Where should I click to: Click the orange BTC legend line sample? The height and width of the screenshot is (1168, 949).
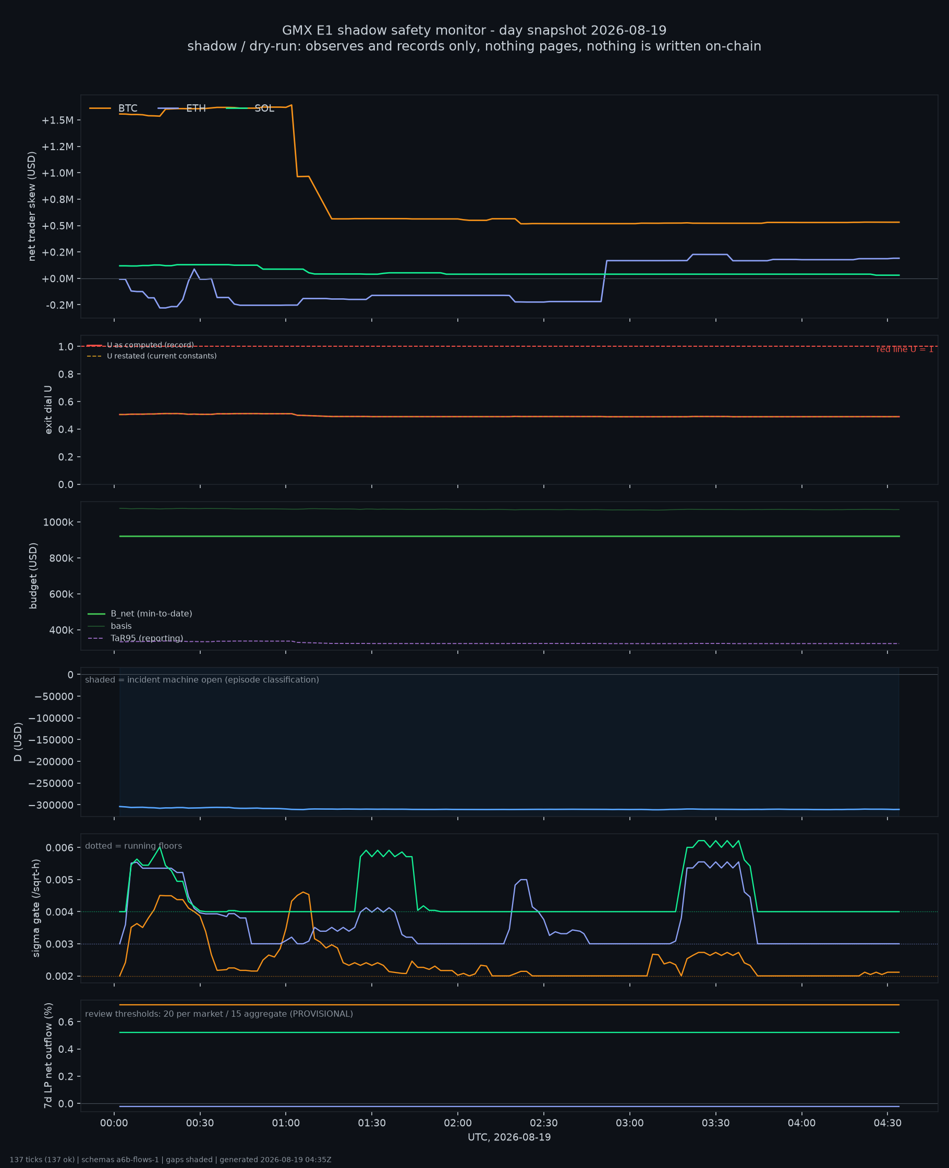point(100,108)
